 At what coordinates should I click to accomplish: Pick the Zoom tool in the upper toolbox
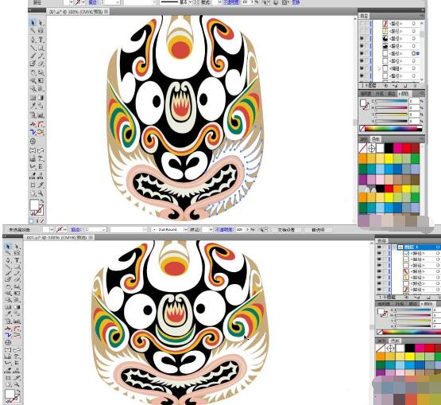[x=41, y=193]
